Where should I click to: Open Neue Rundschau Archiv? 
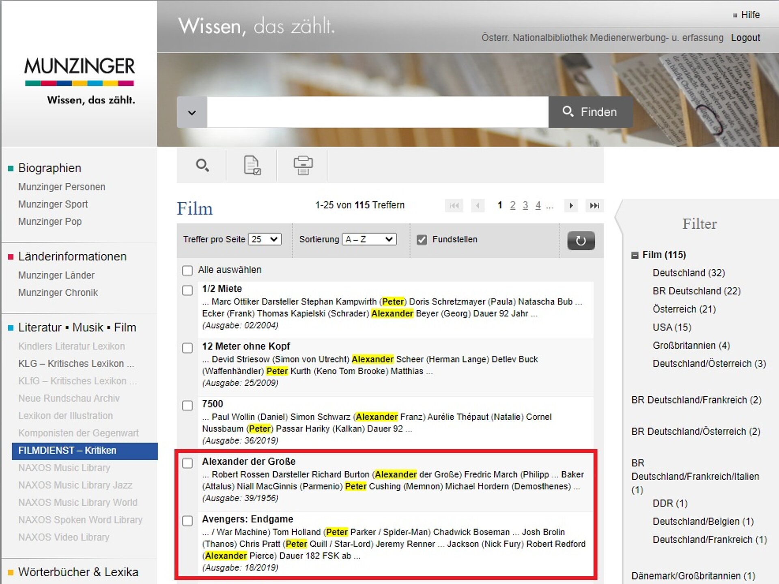[69, 399]
